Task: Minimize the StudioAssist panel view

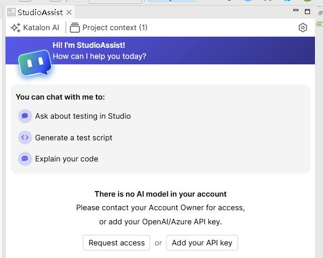Action: point(296,11)
